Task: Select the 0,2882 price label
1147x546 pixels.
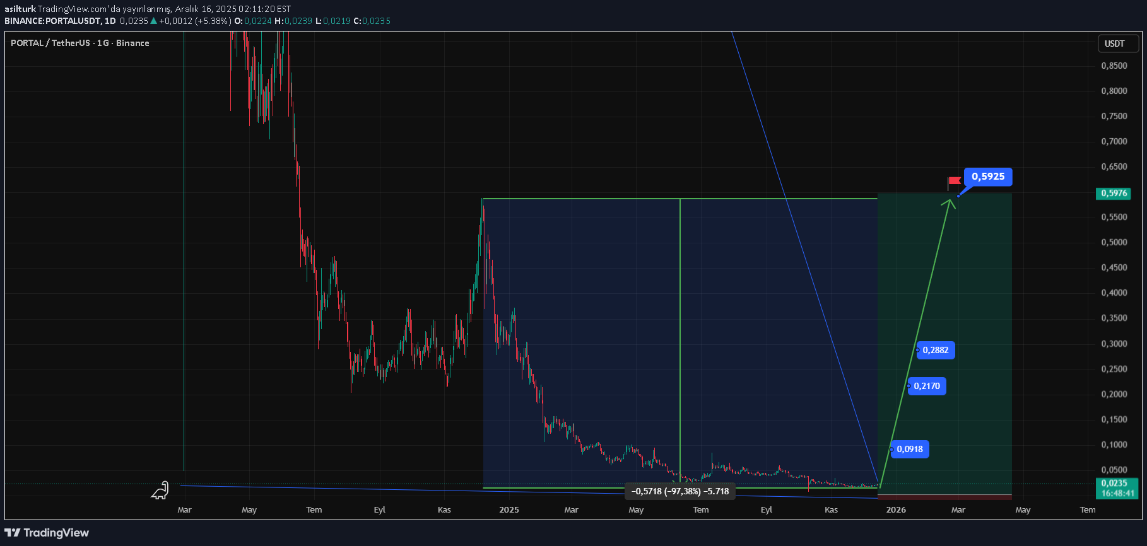Action: (x=935, y=350)
